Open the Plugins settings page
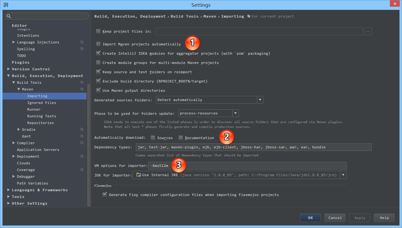This screenshot has height=228, width=402. coord(20,62)
